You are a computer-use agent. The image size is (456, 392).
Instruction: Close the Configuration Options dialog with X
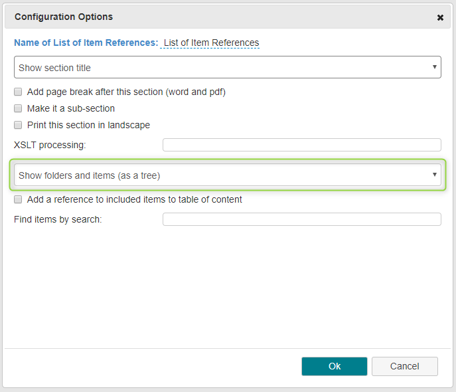(440, 17)
